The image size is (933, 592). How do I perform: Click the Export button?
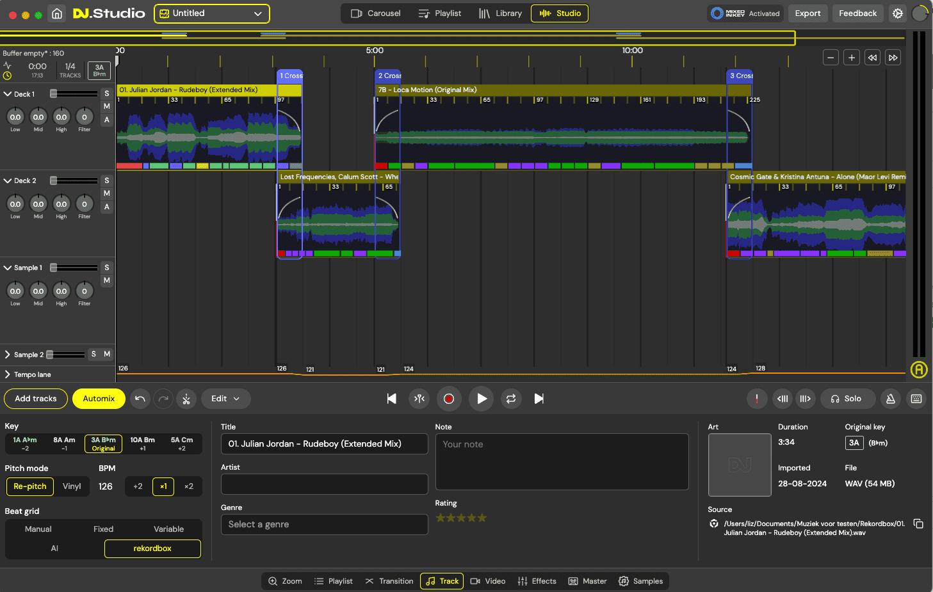click(x=807, y=13)
